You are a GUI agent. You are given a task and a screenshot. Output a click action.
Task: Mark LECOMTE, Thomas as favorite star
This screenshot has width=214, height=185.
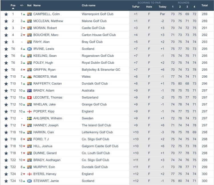(x=6, y=97)
